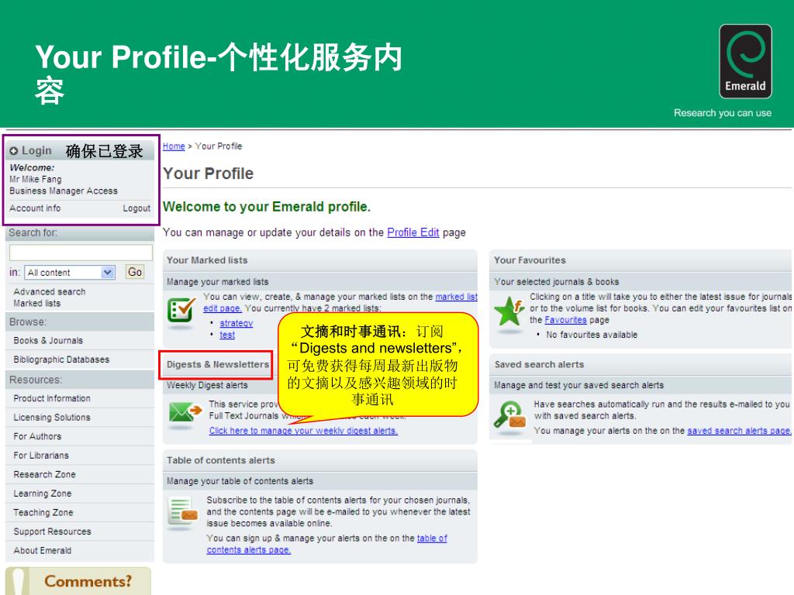
Task: Open the All content dropdown
Action: click(x=71, y=272)
